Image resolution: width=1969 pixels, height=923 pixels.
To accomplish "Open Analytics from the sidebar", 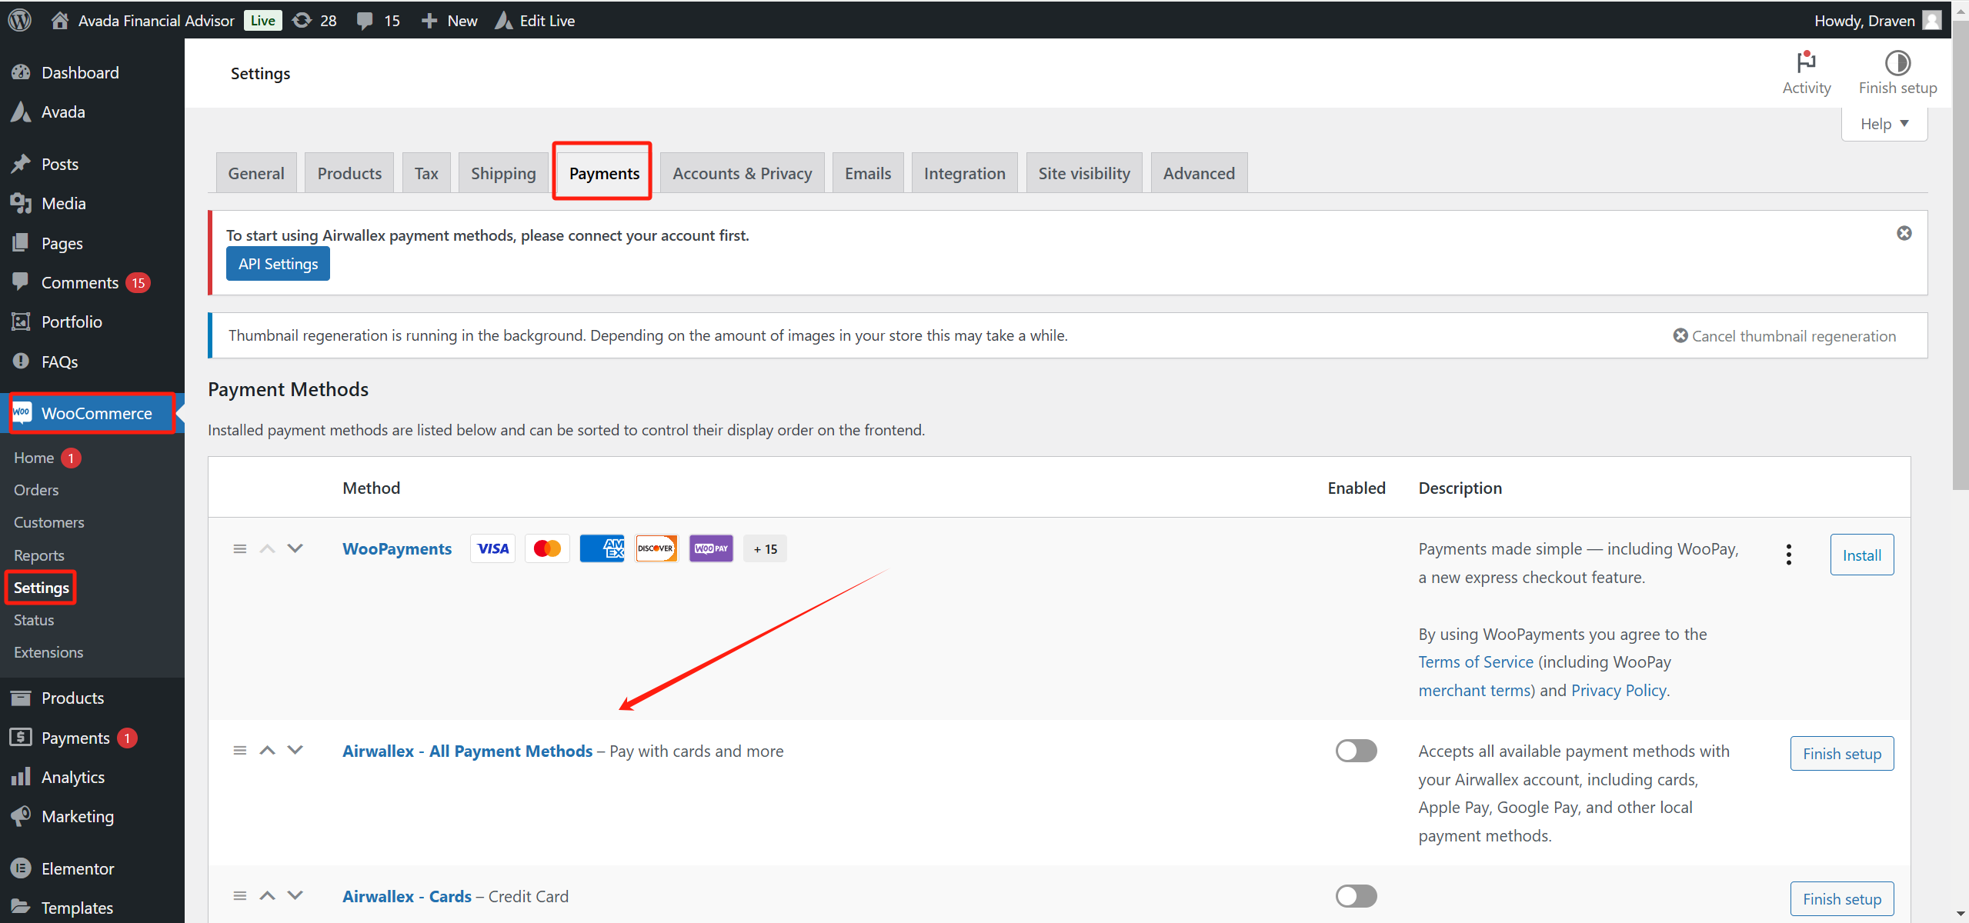I will coord(72,776).
